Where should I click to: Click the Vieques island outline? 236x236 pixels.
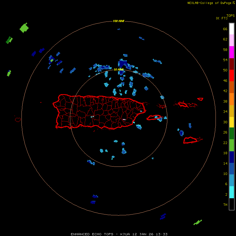154,117
